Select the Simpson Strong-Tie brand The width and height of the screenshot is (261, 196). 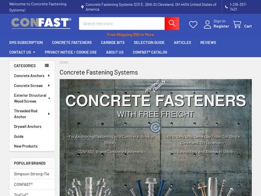click(32, 174)
